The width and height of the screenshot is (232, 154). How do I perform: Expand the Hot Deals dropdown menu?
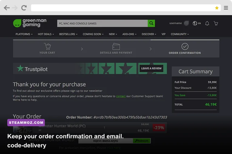tap(46, 34)
